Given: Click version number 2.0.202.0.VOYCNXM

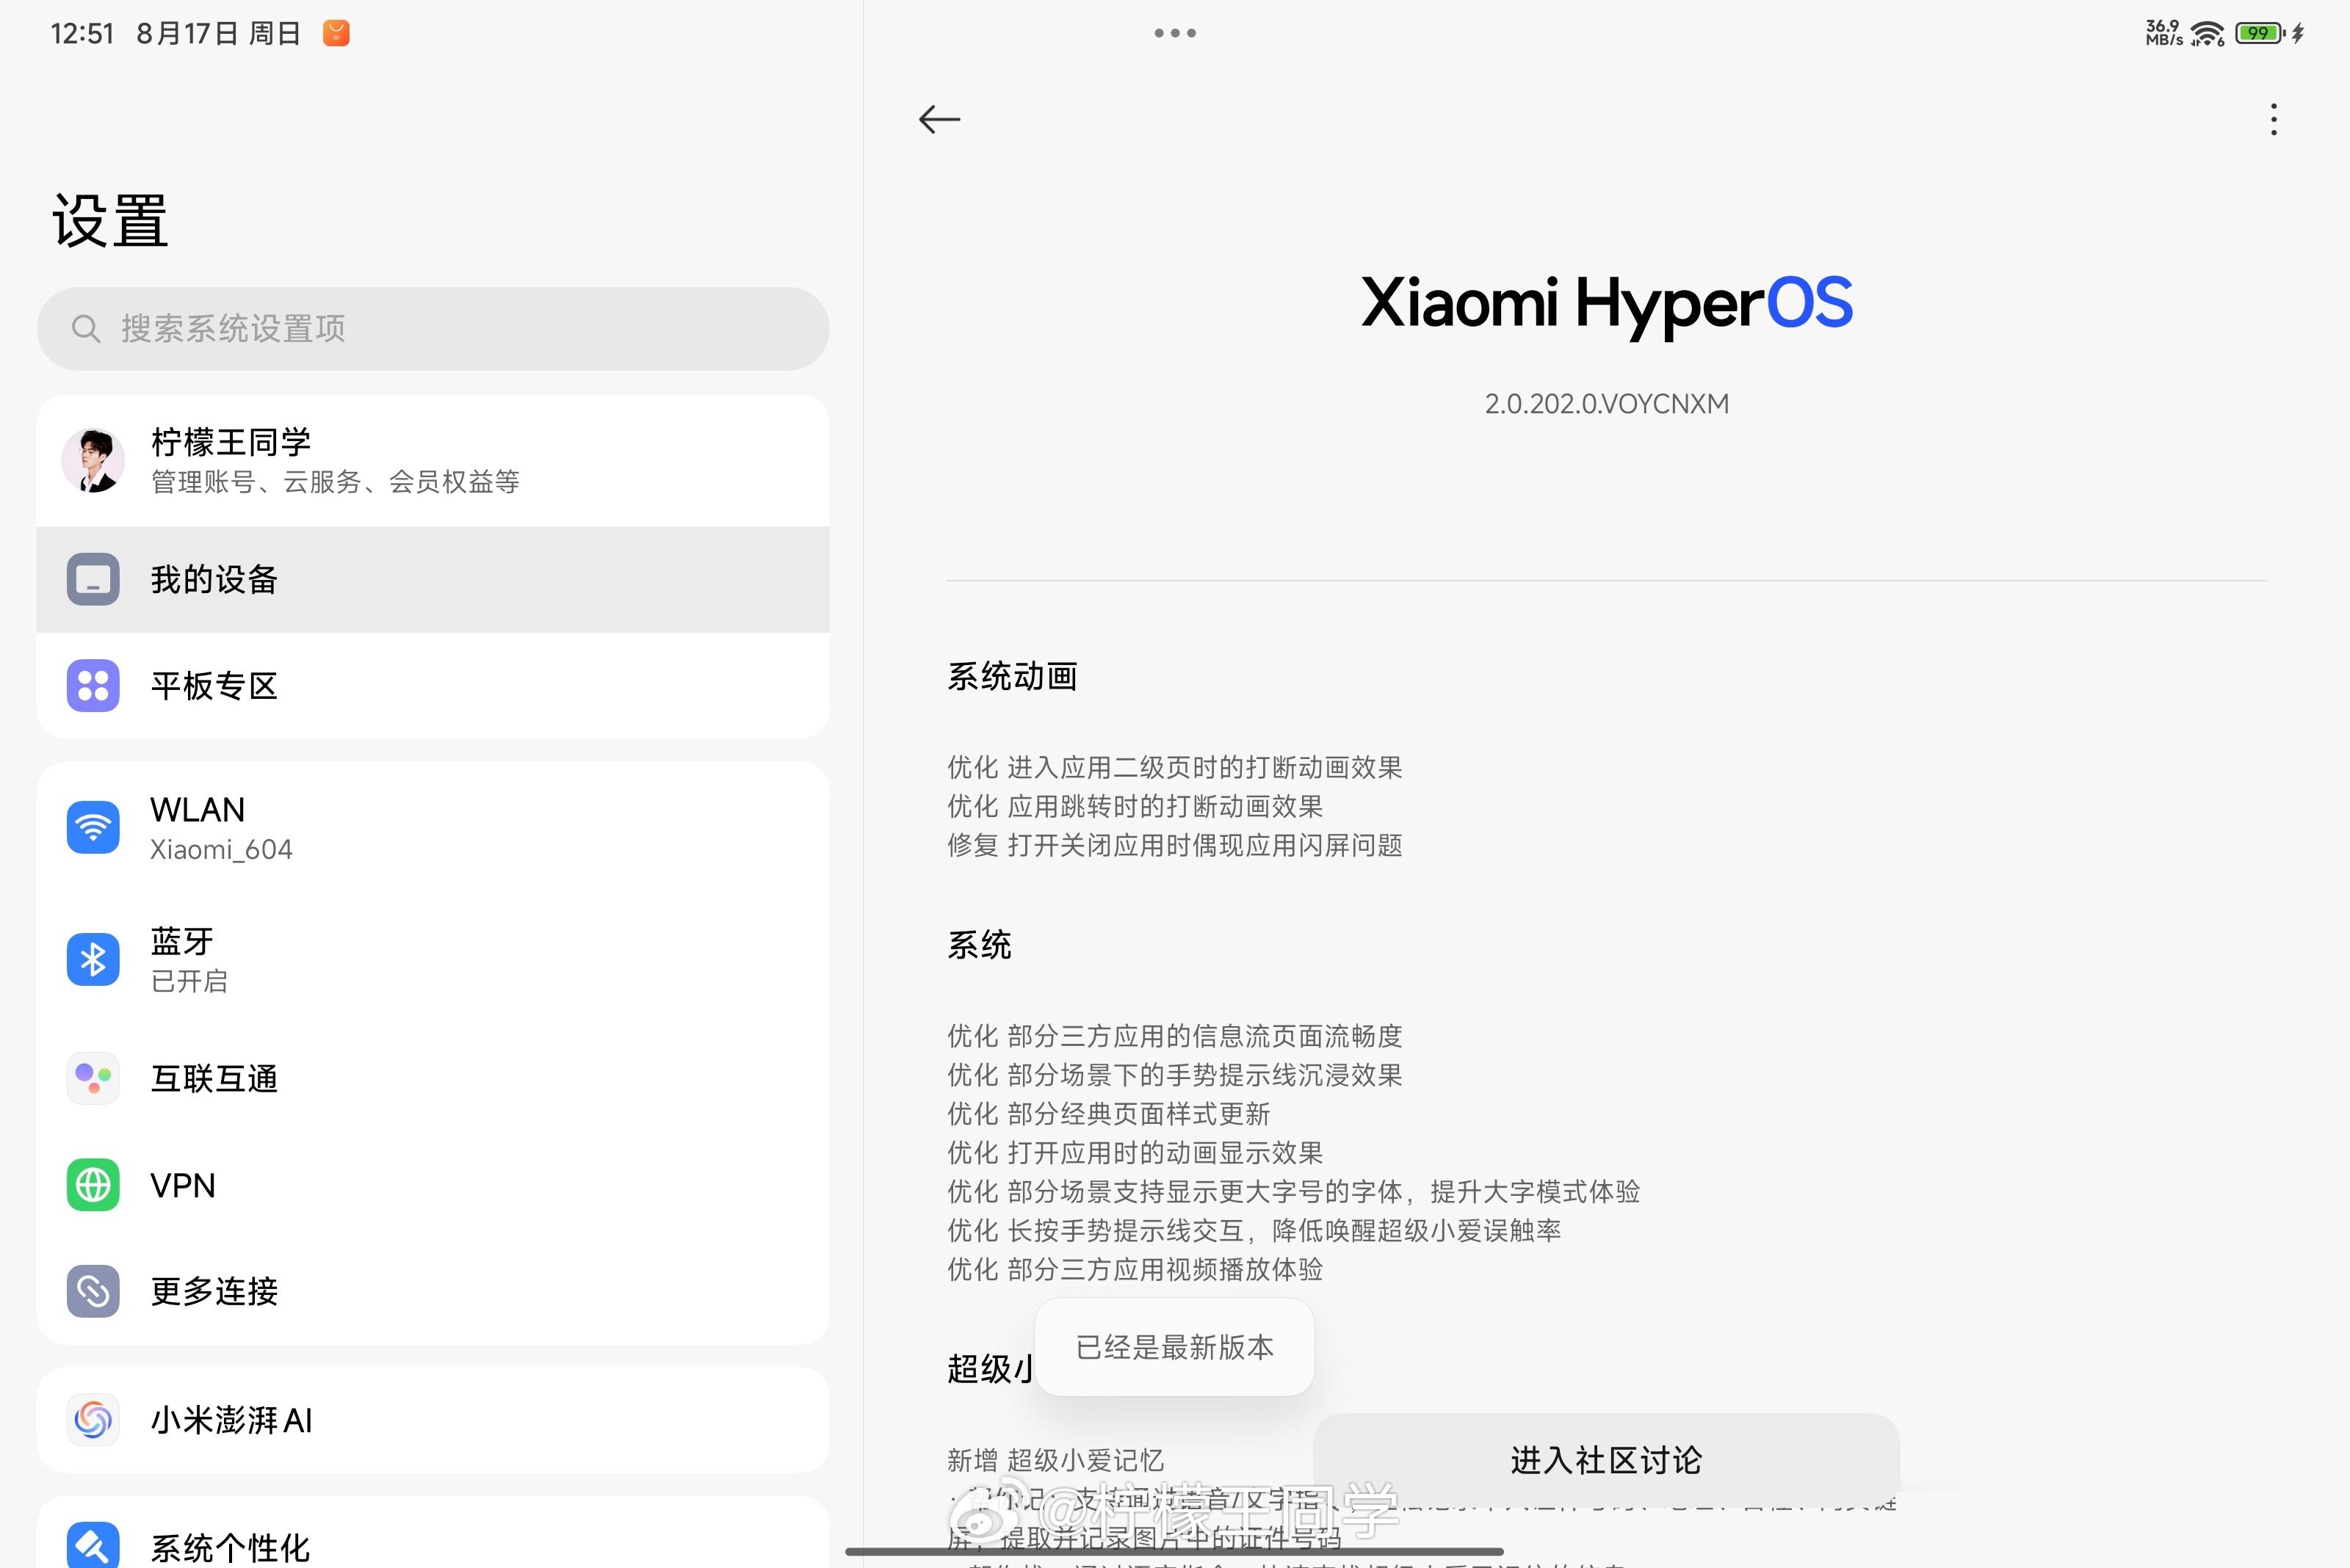Looking at the screenshot, I should (1607, 404).
